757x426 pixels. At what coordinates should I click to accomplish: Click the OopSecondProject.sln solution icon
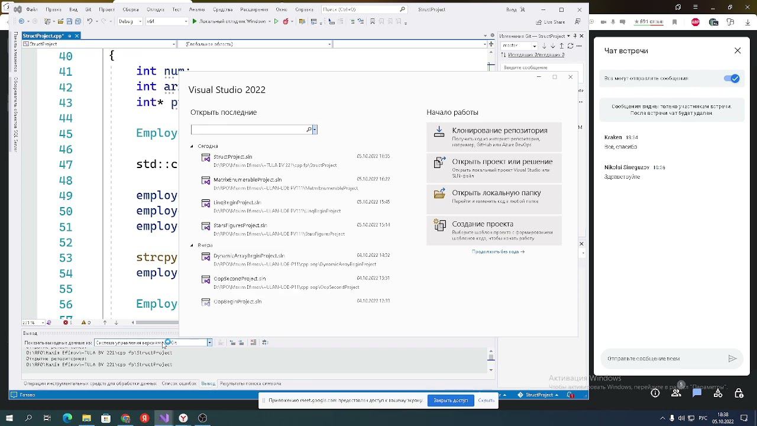click(x=206, y=279)
